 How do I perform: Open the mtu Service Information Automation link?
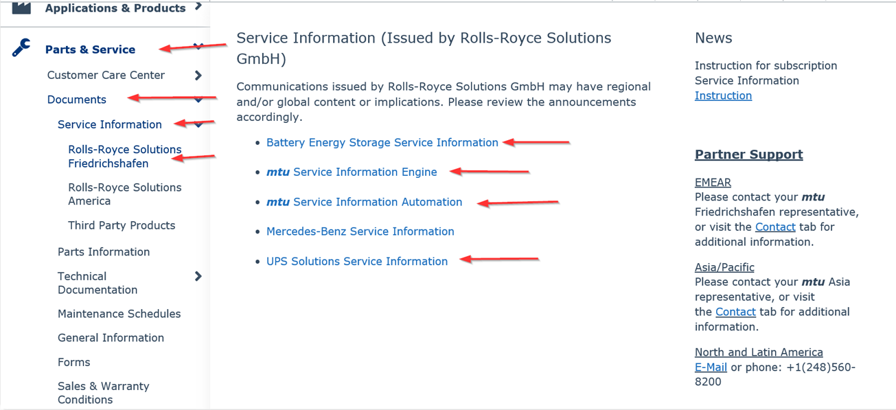[x=364, y=202]
